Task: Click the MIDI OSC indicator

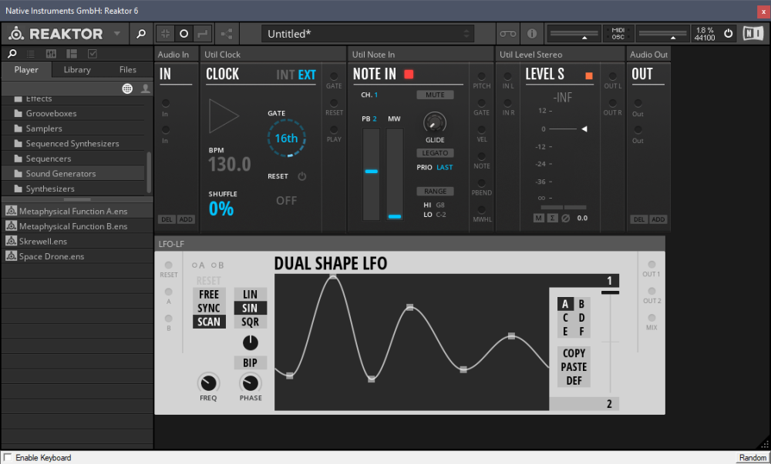Action: 618,34
